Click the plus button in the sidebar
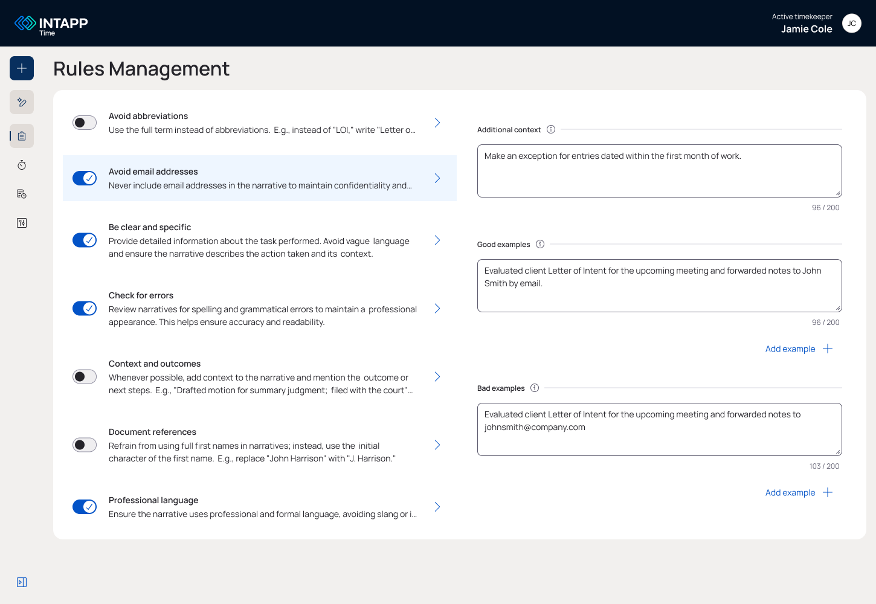876x604 pixels. pos(22,68)
